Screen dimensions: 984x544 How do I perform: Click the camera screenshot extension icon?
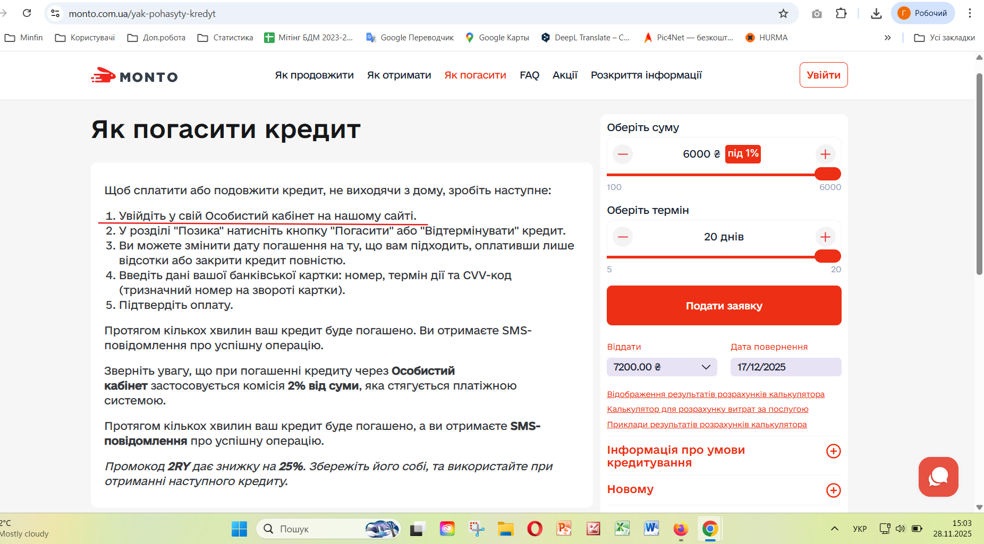click(817, 14)
